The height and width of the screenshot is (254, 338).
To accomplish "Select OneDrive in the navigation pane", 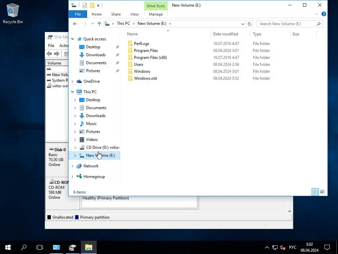I will coord(91,81).
